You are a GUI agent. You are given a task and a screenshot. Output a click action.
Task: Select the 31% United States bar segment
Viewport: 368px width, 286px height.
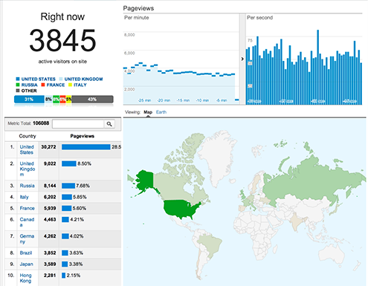pos(29,100)
